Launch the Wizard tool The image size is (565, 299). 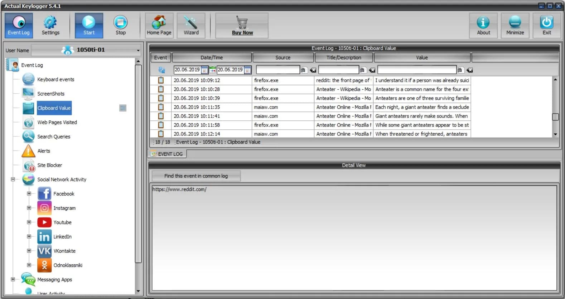191,26
